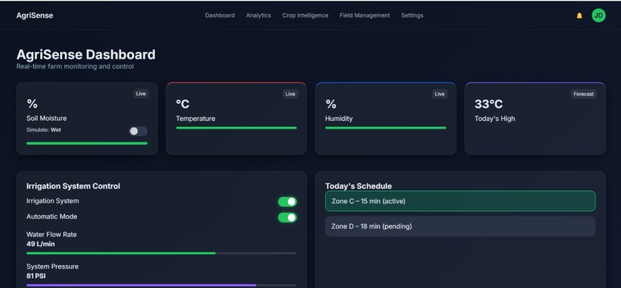Viewport: 621px width, 288px height.
Task: Click the Irrigation System Control heading
Action: [73, 186]
